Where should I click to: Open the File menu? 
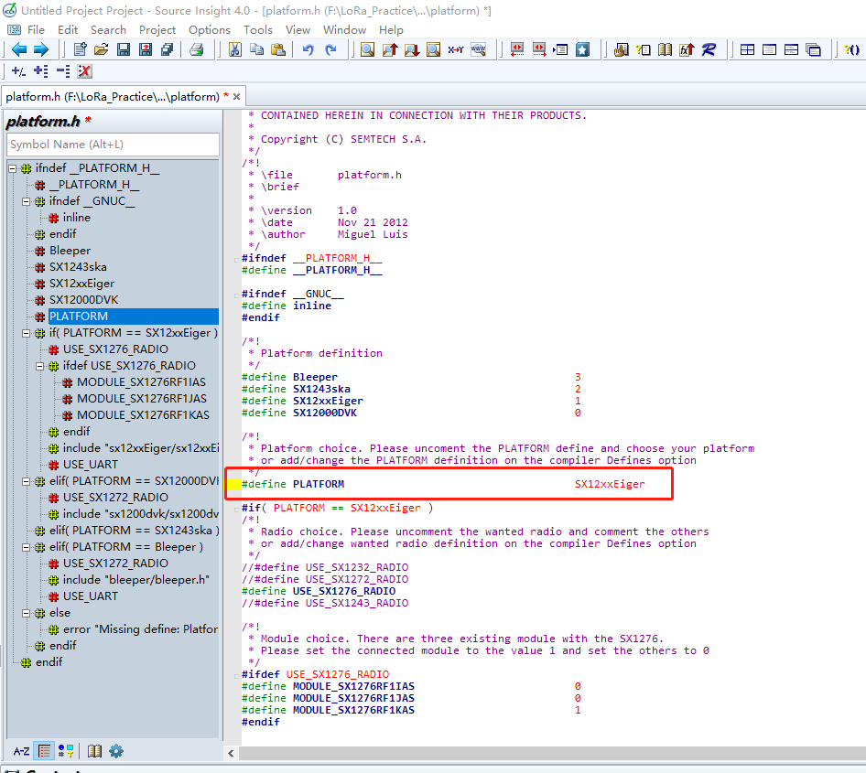(x=36, y=30)
